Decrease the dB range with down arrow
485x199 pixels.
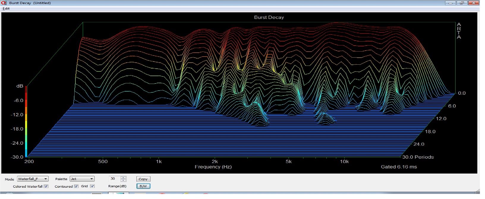tap(123, 180)
